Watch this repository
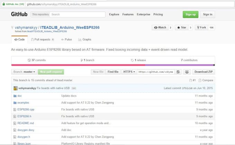The height and width of the screenshot is (145, 235). pyautogui.click(x=160, y=28)
